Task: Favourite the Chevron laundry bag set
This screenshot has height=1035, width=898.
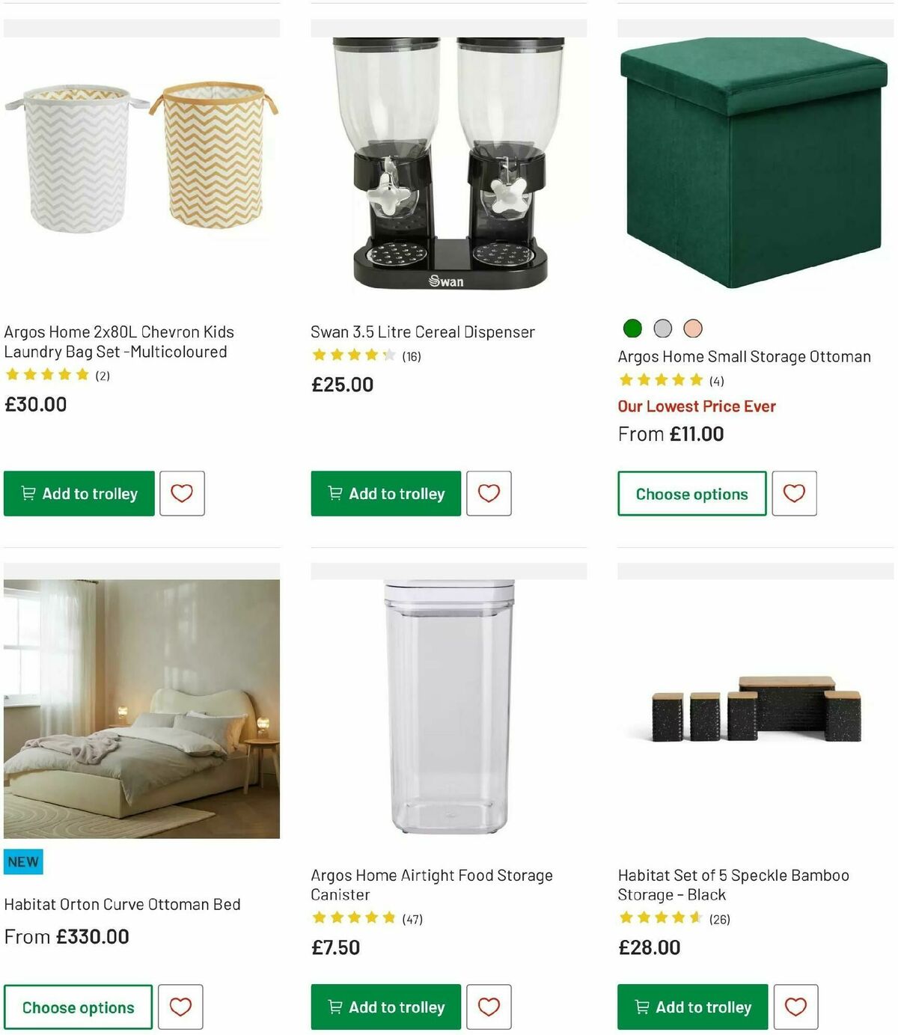Action: coord(182,493)
